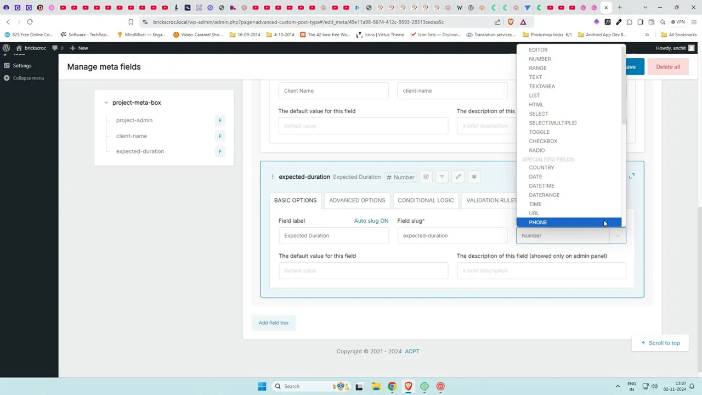Grab the drag handle beside expected-duration

tap(273, 177)
